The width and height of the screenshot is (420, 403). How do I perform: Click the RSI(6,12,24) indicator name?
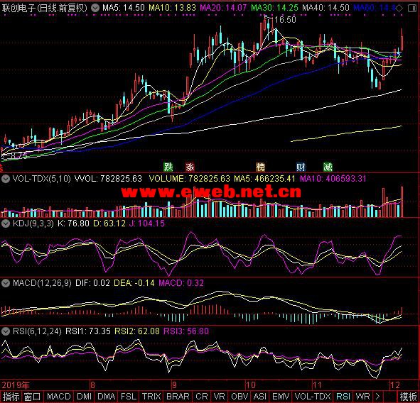click(x=37, y=331)
